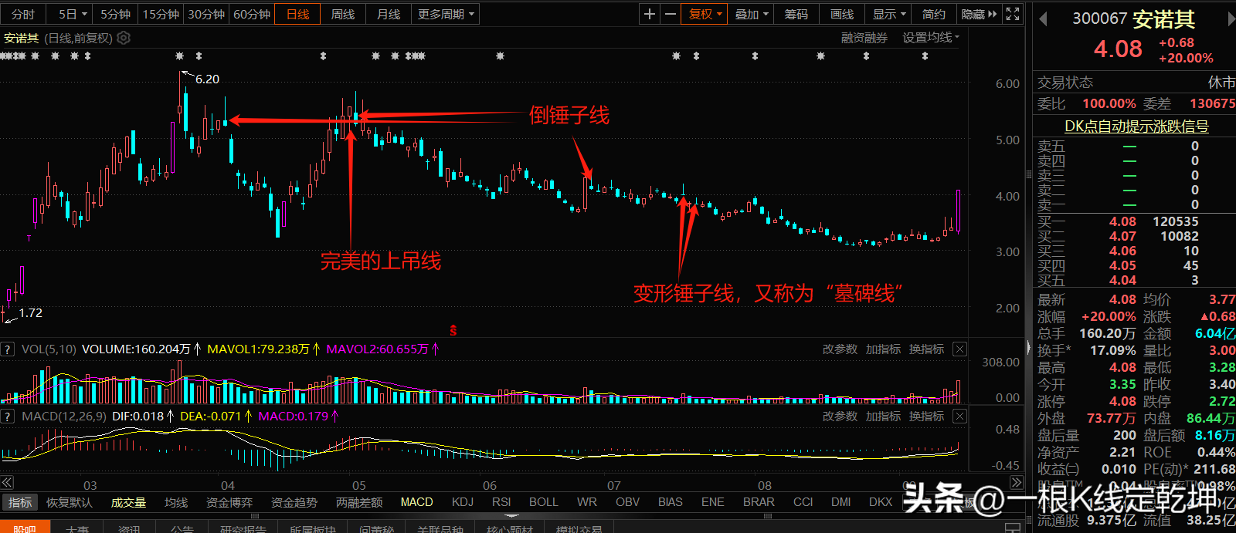Screen dimensions: 1236x533
Task: Switch to 周线 weekly chart tab
Action: pos(342,14)
